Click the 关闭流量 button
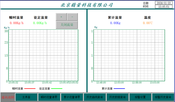The height and width of the screenshot is (102, 175). [x=67, y=25]
